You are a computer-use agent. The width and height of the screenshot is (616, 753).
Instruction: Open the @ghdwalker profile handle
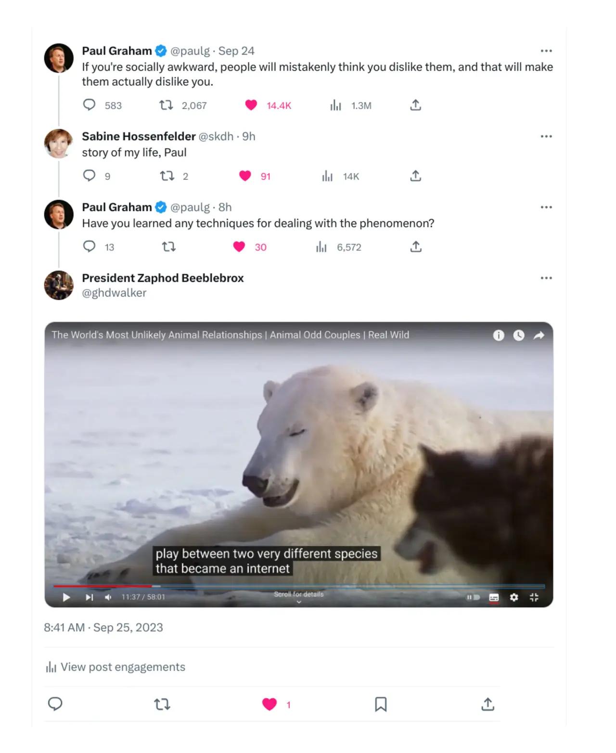(114, 293)
